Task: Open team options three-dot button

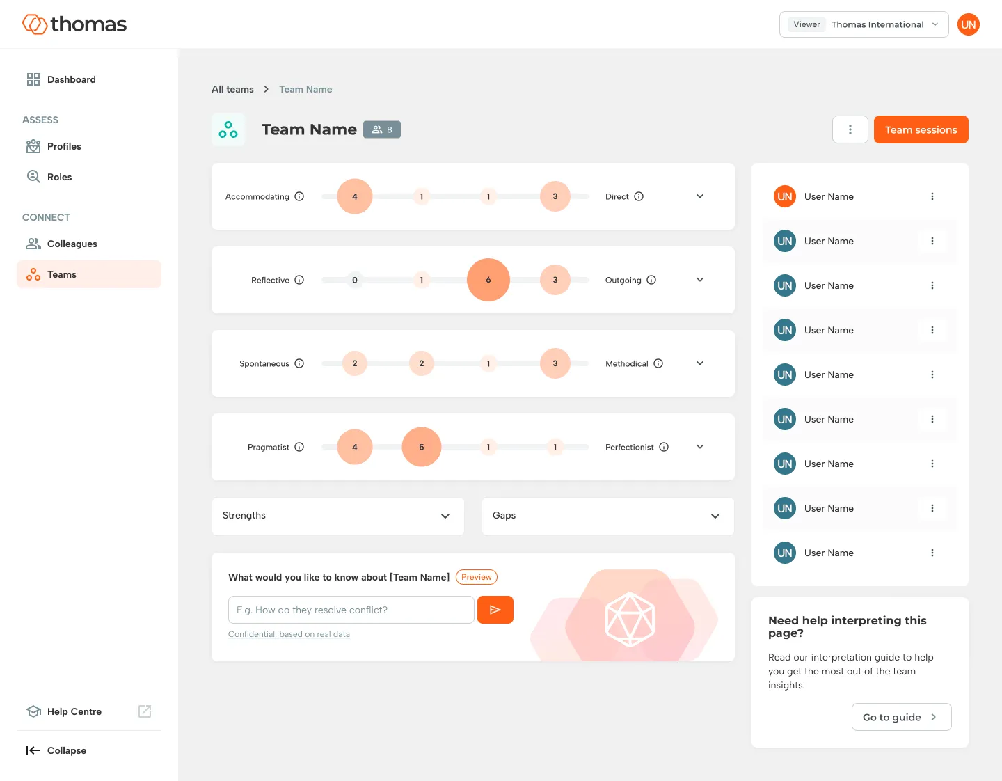Action: (x=850, y=129)
